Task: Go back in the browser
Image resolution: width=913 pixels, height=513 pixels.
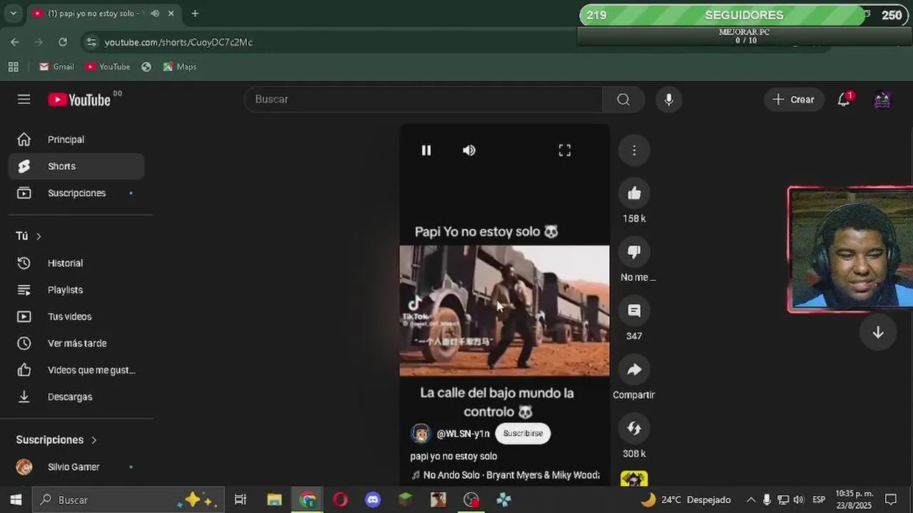Action: coord(15,42)
